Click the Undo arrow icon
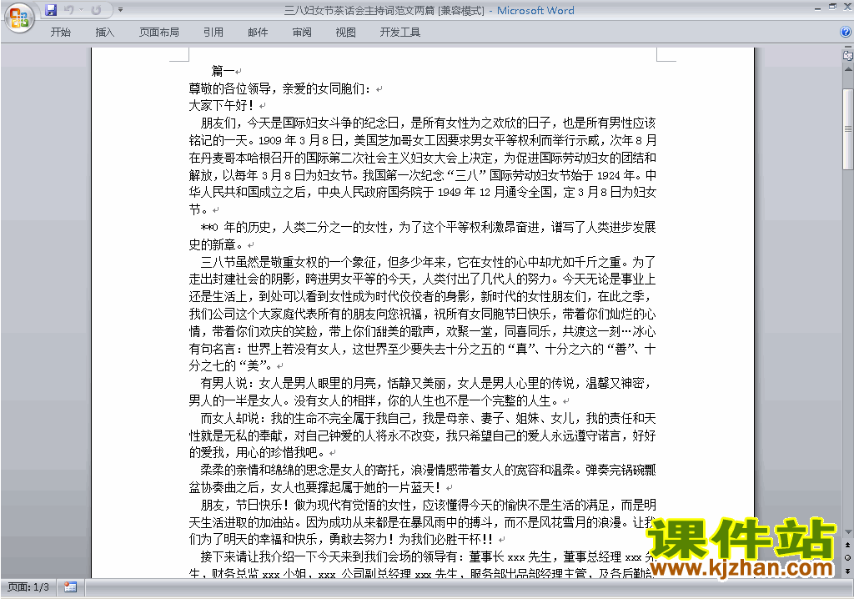Viewport: 854px width, 599px height. point(68,10)
